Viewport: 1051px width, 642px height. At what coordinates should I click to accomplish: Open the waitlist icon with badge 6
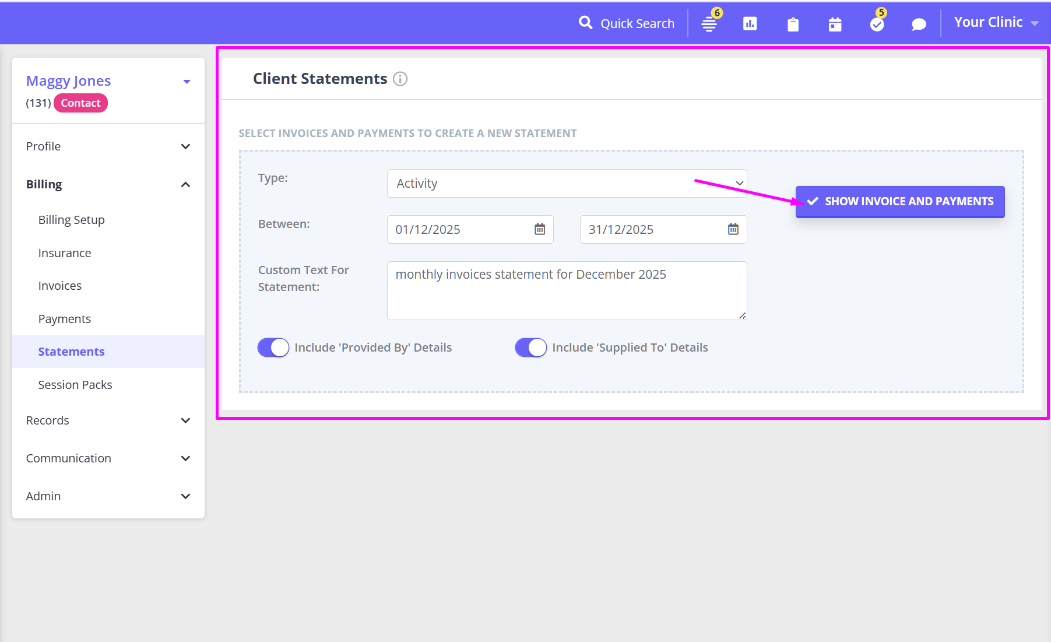coord(709,24)
